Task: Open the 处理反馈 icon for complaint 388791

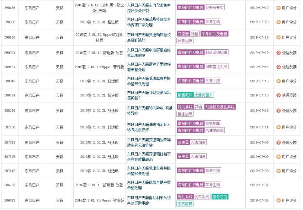Action: click(278, 95)
